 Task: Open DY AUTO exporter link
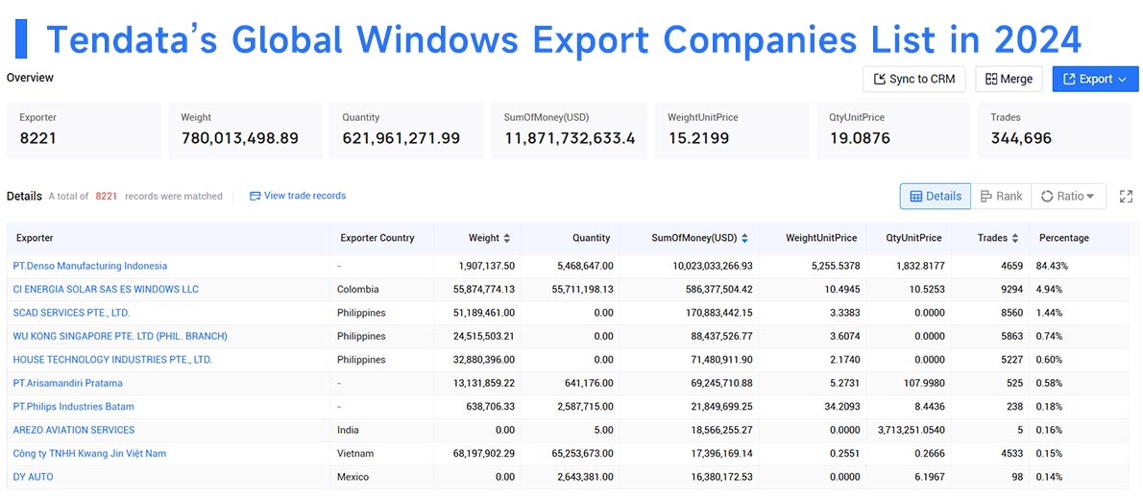33,477
